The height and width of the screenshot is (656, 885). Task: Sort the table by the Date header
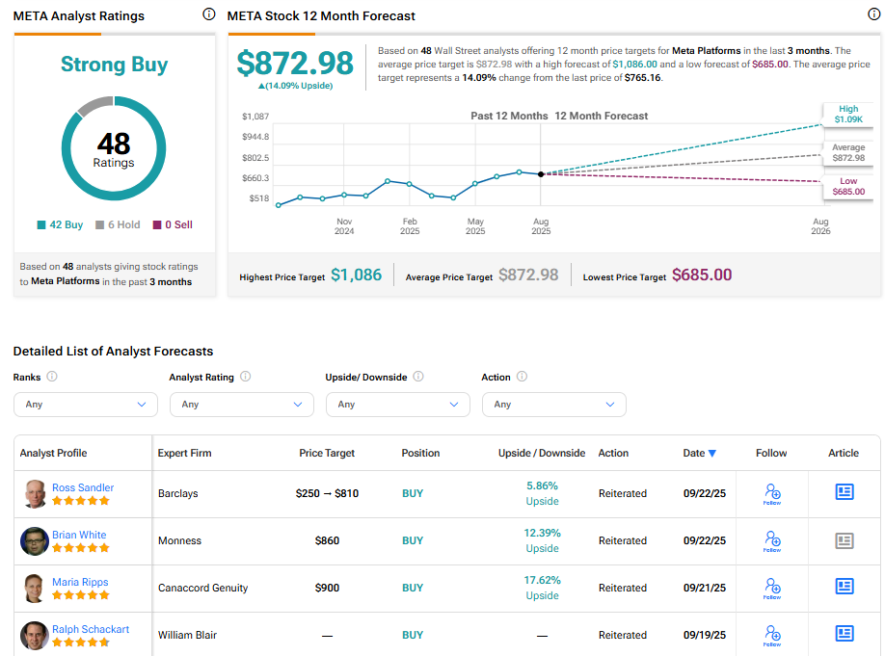coord(694,453)
